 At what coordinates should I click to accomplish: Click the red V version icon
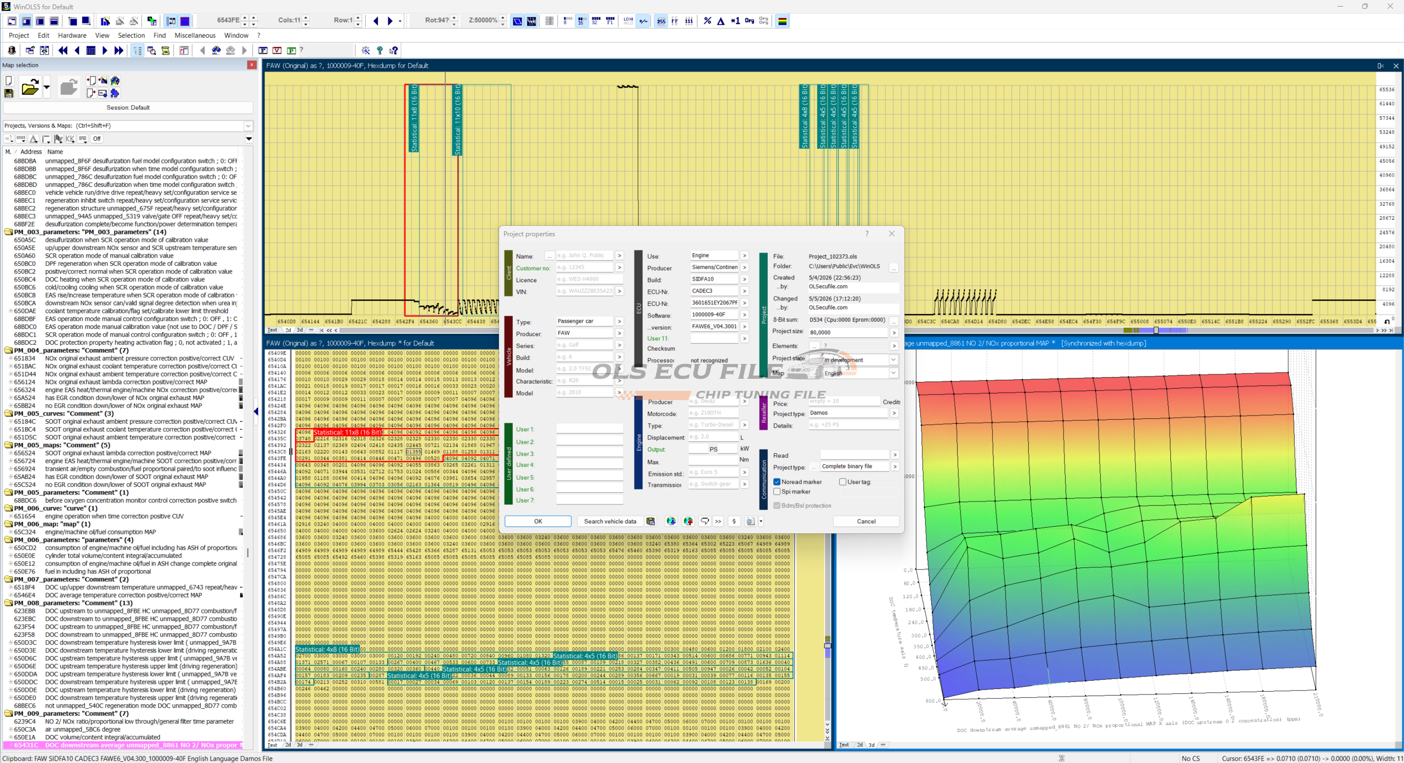pyautogui.click(x=277, y=50)
